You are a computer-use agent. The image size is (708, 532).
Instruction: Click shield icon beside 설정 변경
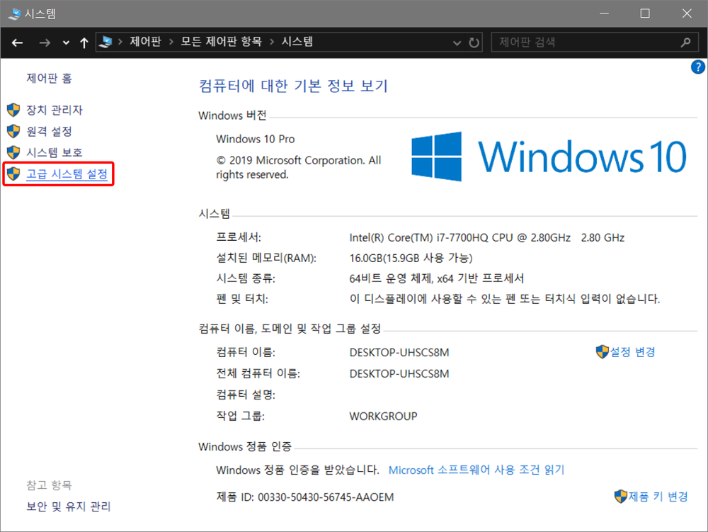tap(603, 352)
